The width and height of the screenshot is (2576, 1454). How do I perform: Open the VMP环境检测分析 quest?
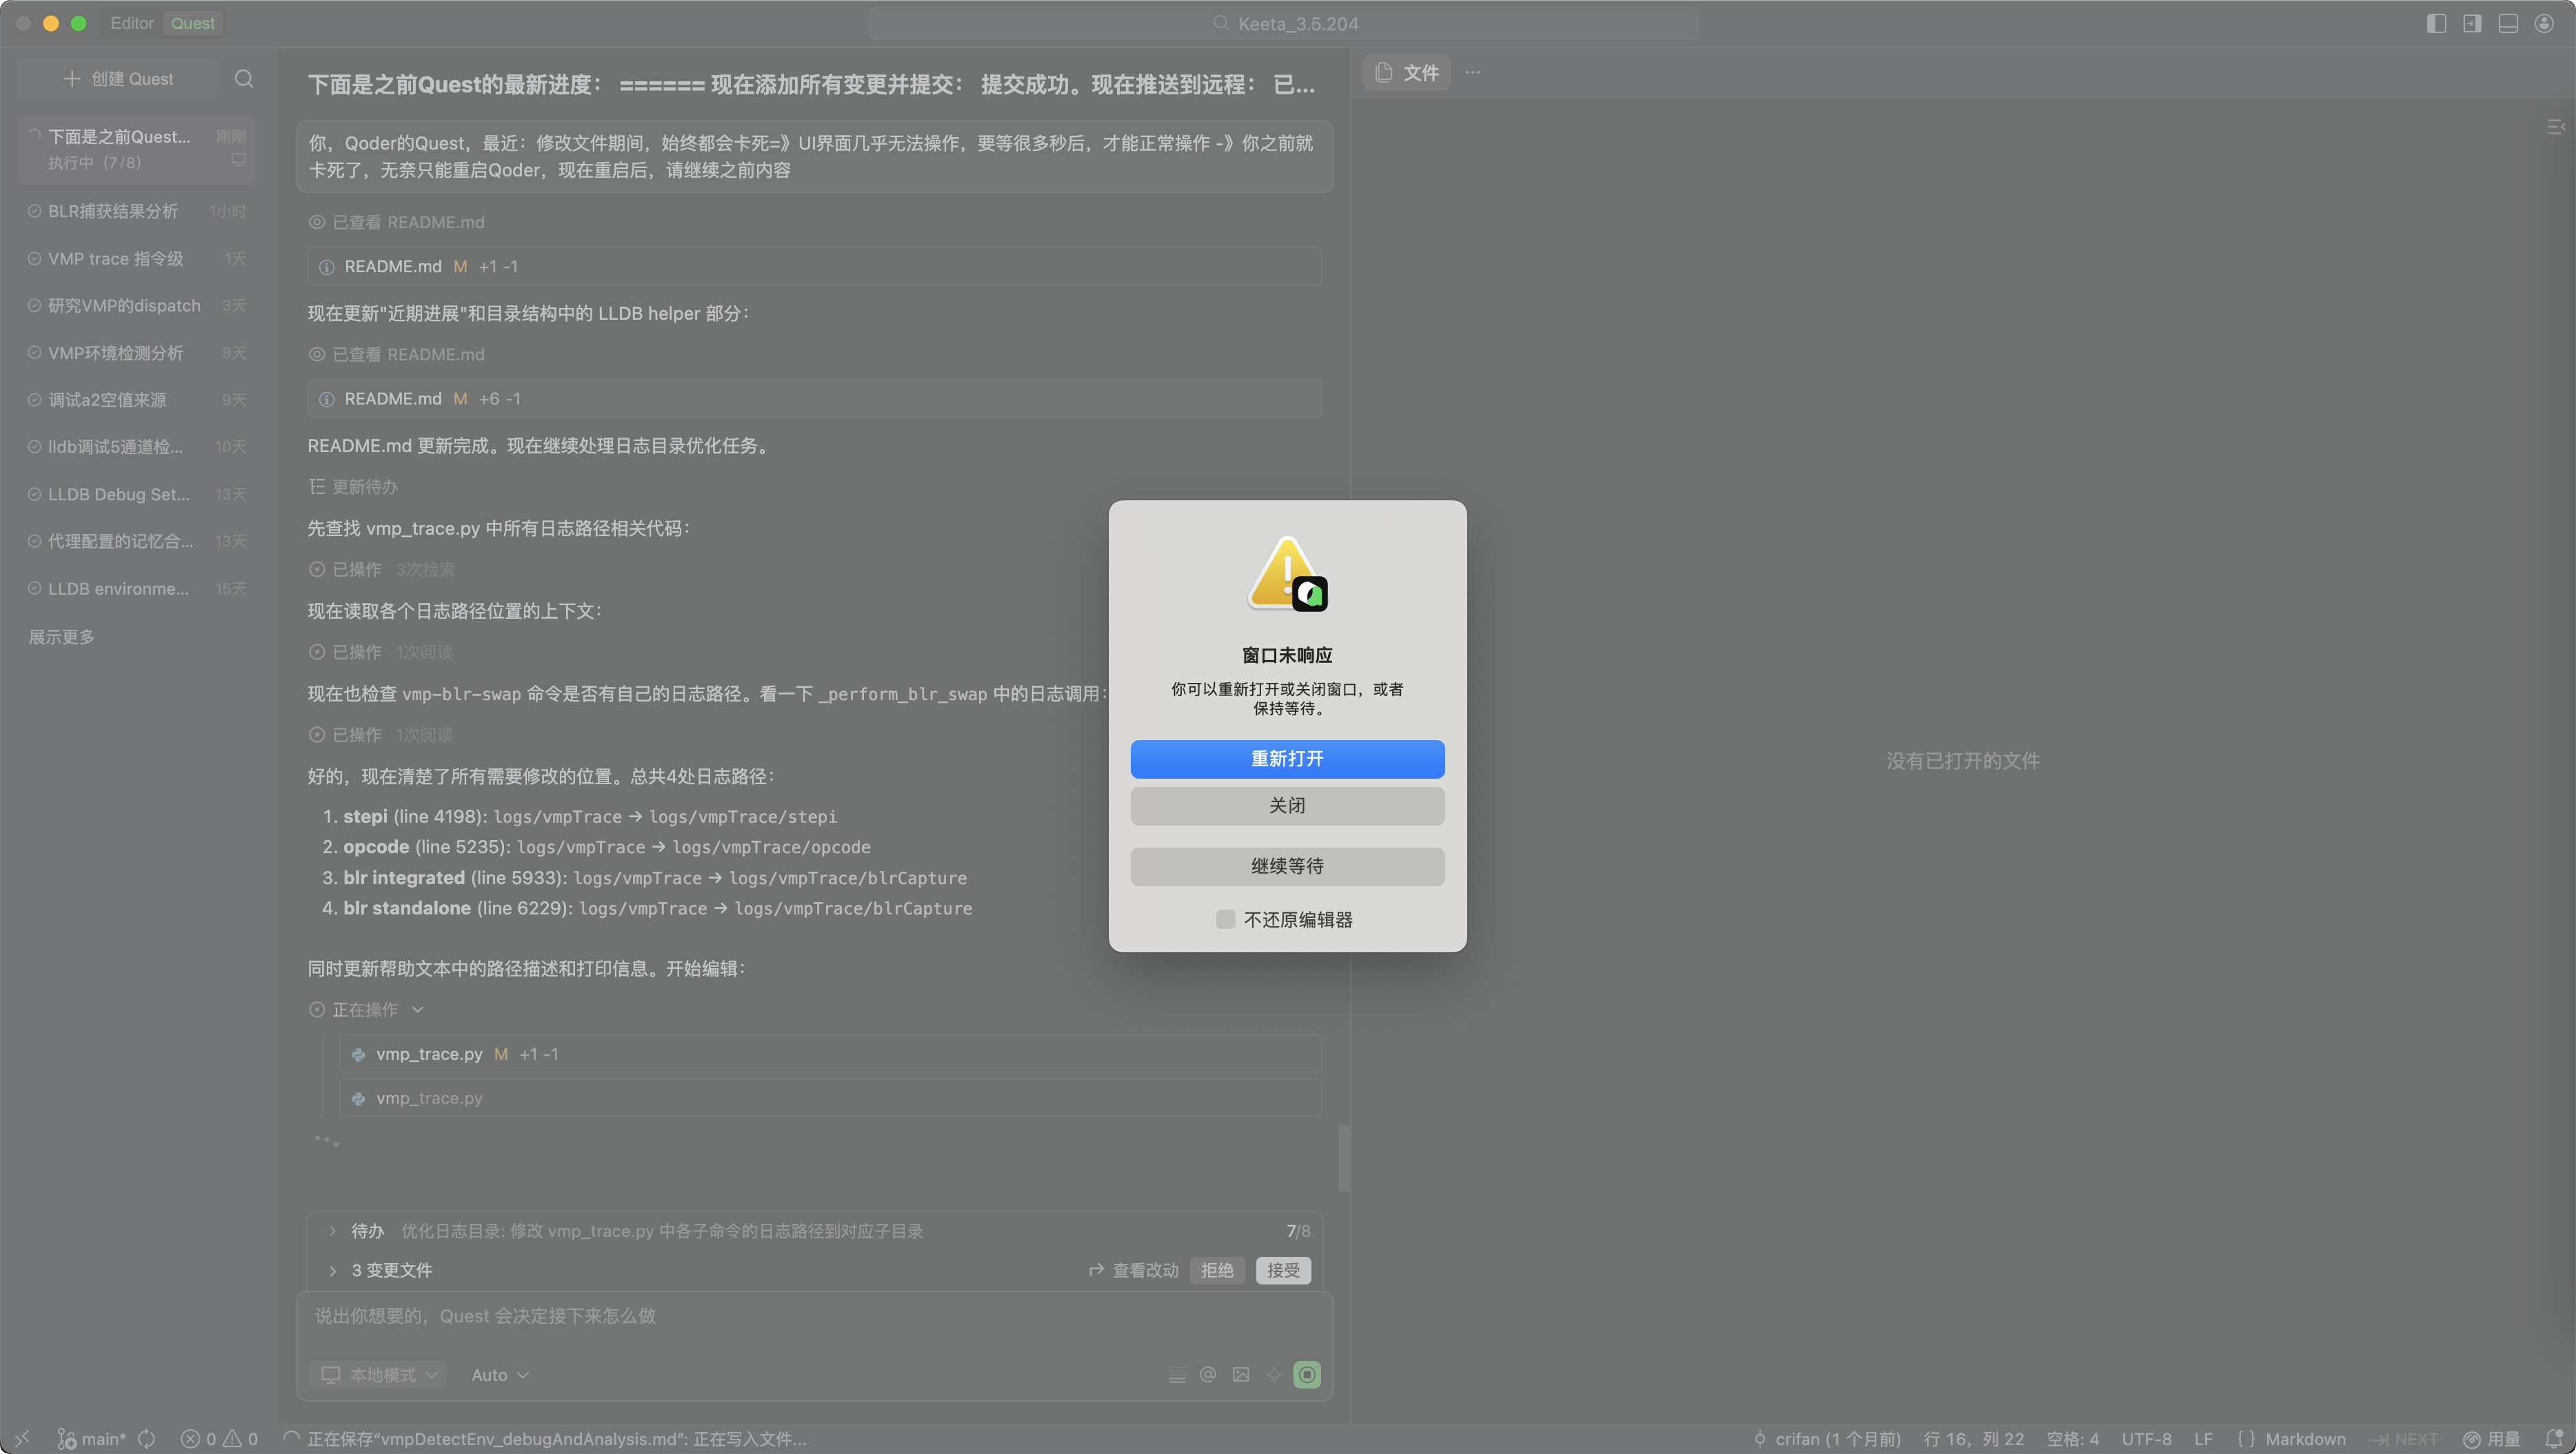coord(137,353)
